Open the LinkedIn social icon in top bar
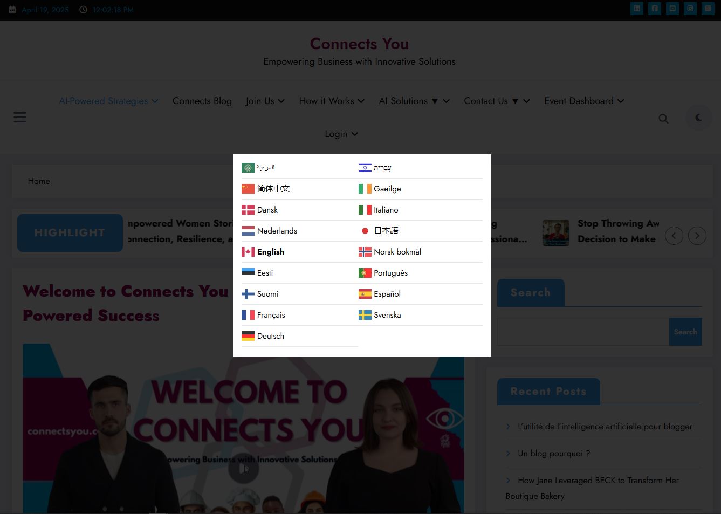Screen dimensions: 721x514 (637, 9)
